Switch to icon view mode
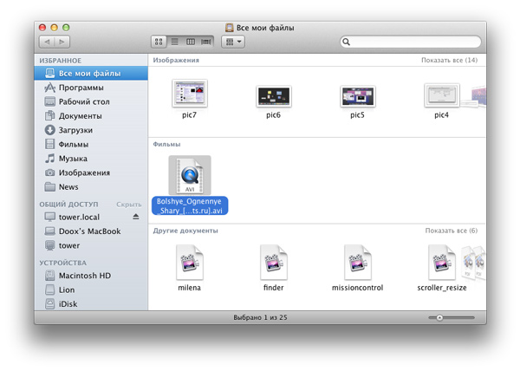520x371 pixels. (x=159, y=42)
